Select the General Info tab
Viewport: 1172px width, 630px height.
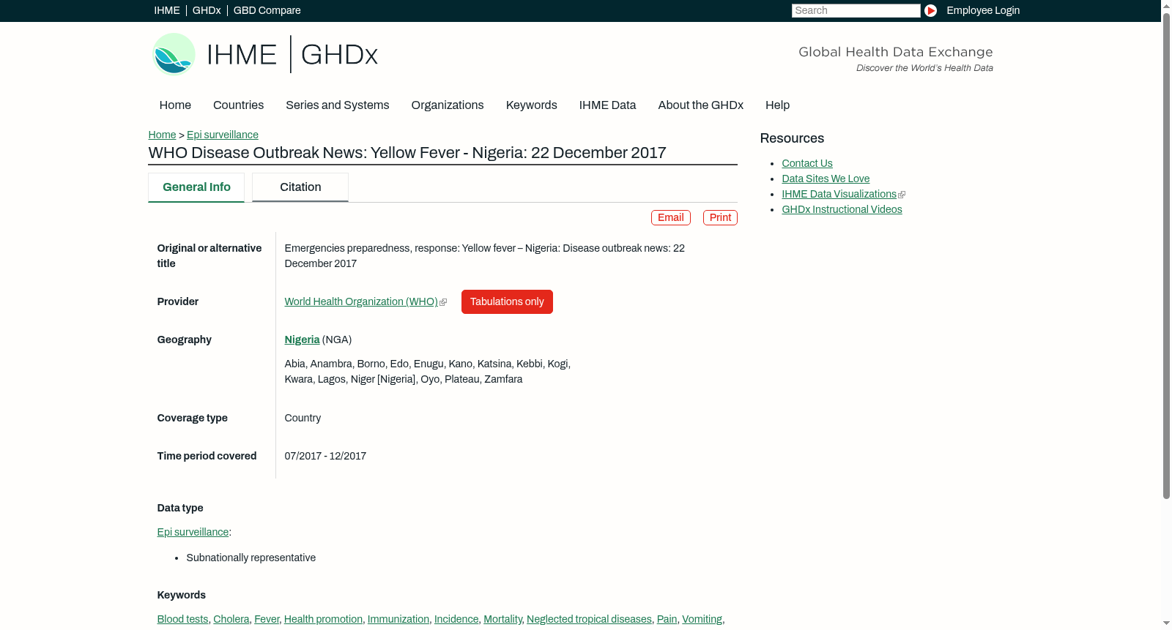(196, 187)
